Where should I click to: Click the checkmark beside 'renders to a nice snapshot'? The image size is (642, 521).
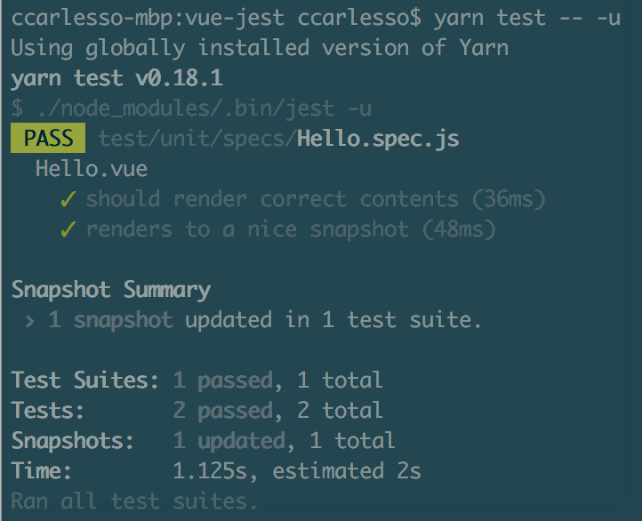tap(68, 229)
